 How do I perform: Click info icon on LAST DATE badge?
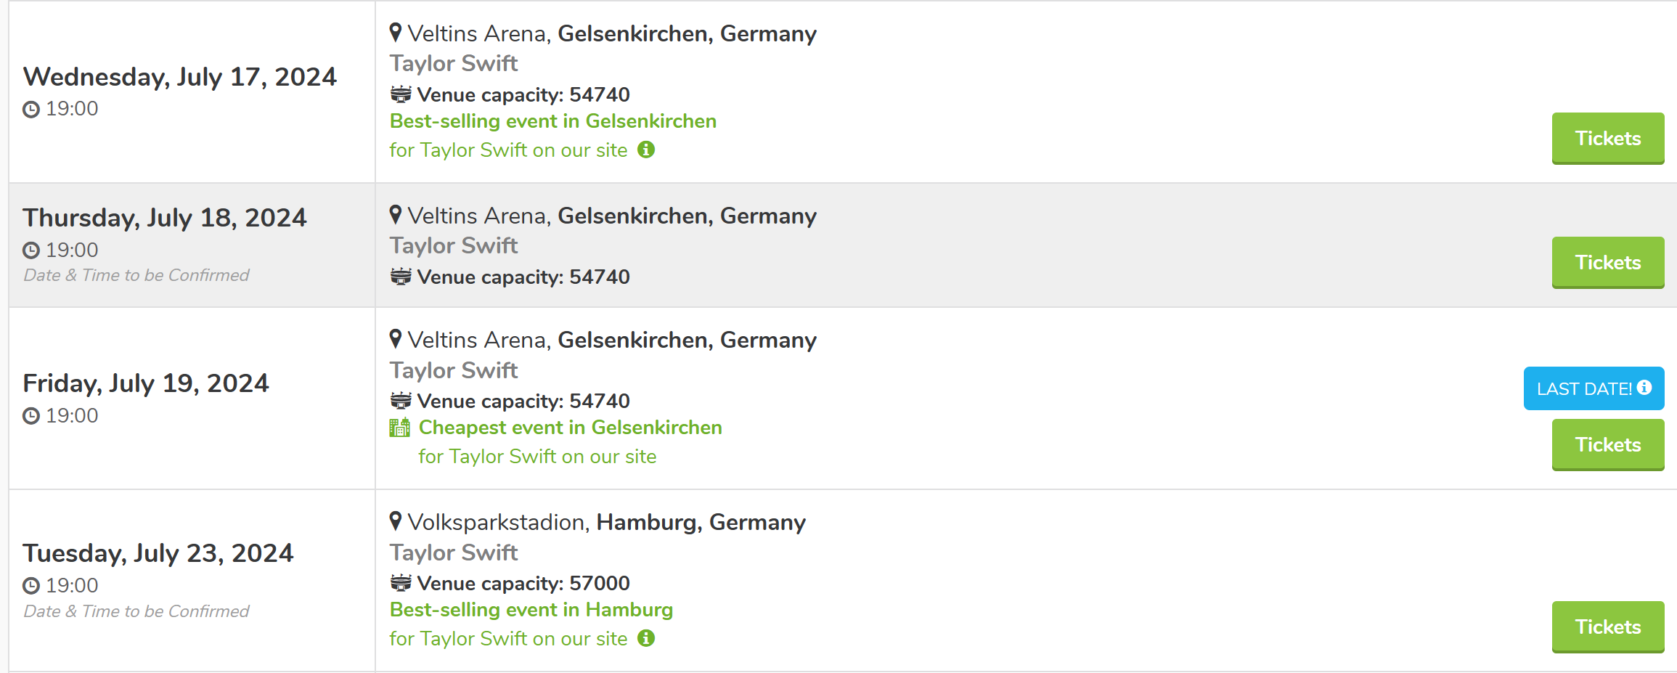click(x=1644, y=388)
